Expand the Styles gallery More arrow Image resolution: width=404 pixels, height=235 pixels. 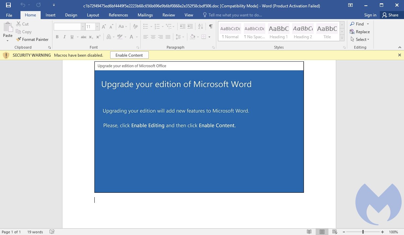342,39
